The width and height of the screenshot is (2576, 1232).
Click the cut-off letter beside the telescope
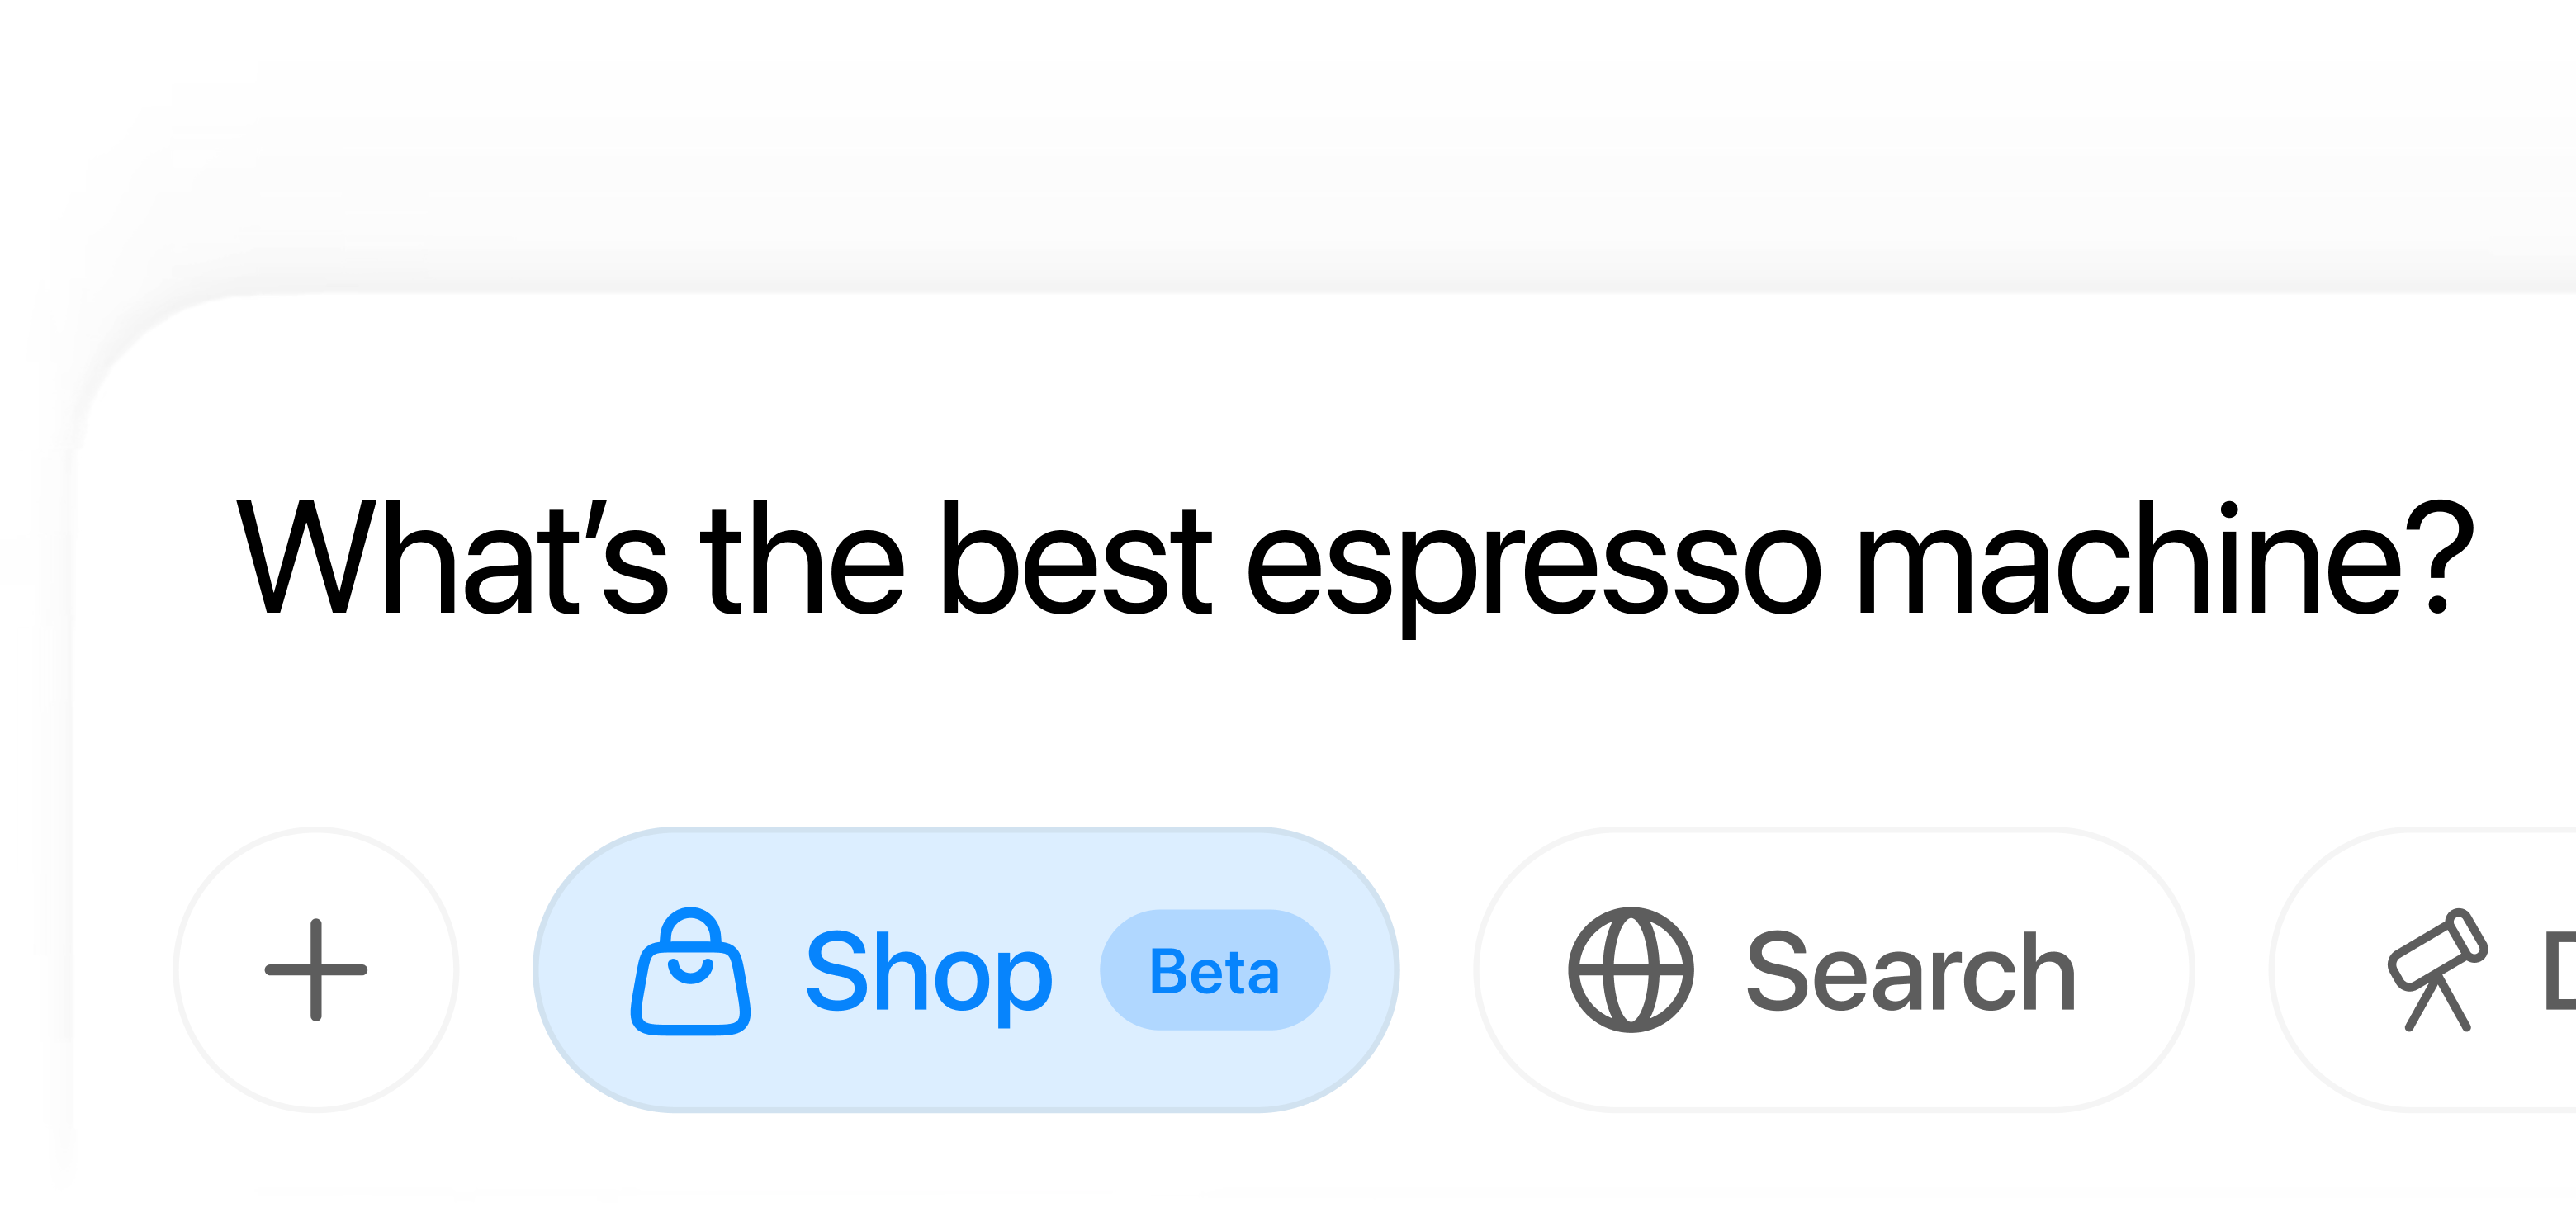point(2560,971)
